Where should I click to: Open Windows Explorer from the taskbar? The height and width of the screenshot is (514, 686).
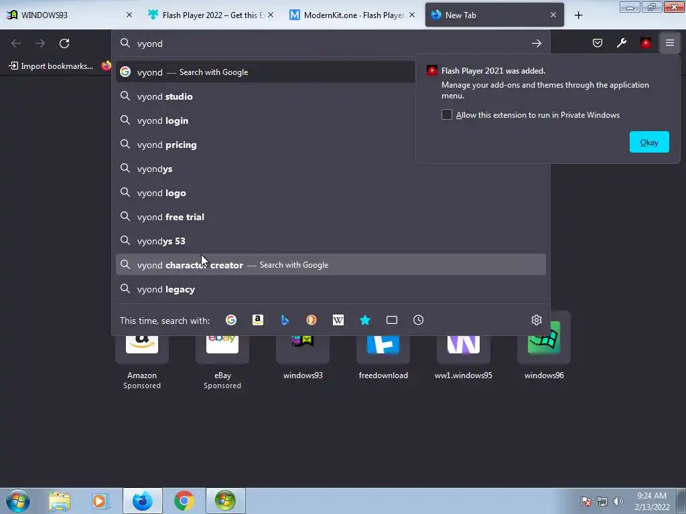(60, 501)
